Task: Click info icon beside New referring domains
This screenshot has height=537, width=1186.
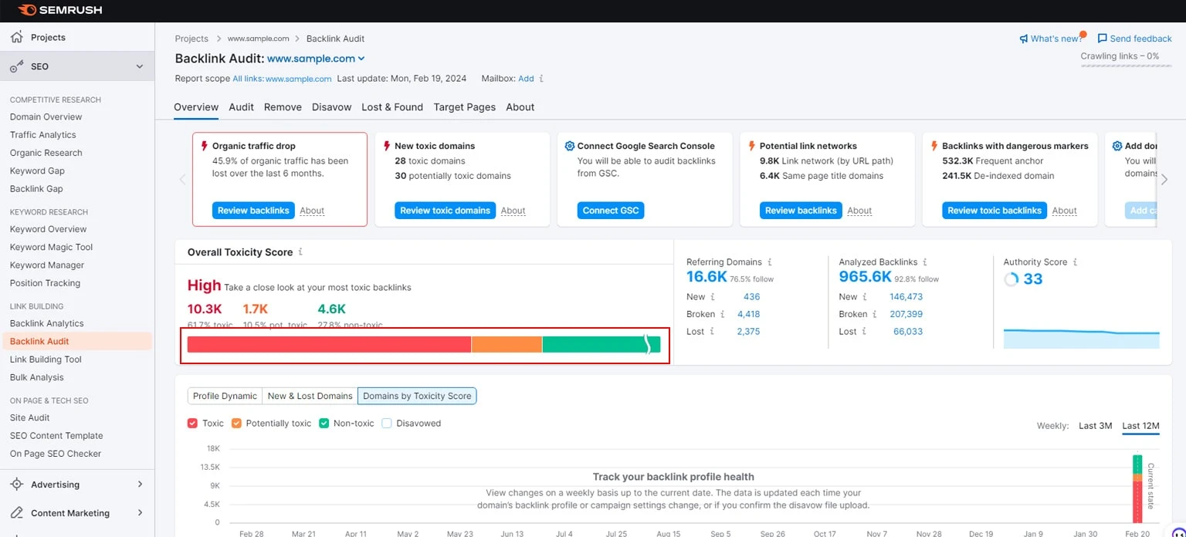Action: coord(713,297)
